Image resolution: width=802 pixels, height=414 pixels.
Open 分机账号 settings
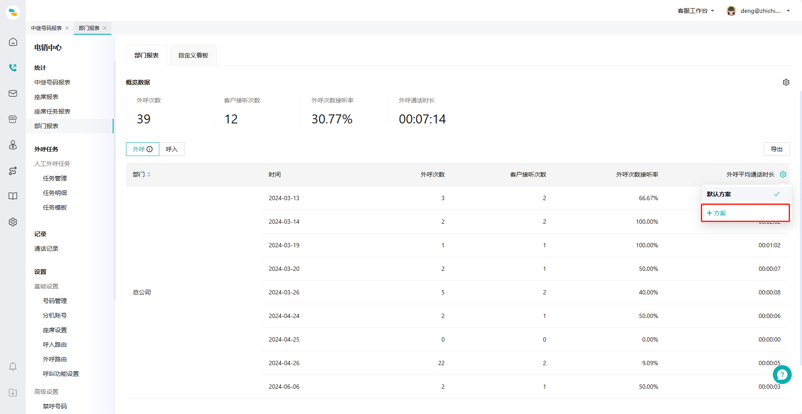pos(55,315)
